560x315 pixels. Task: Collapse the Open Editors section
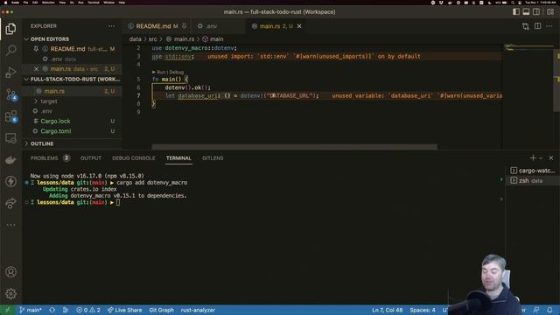[x=50, y=38]
